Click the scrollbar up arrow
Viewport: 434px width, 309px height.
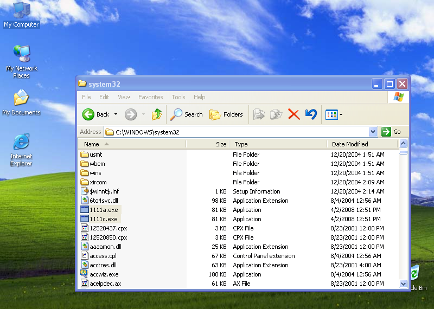tap(403, 144)
